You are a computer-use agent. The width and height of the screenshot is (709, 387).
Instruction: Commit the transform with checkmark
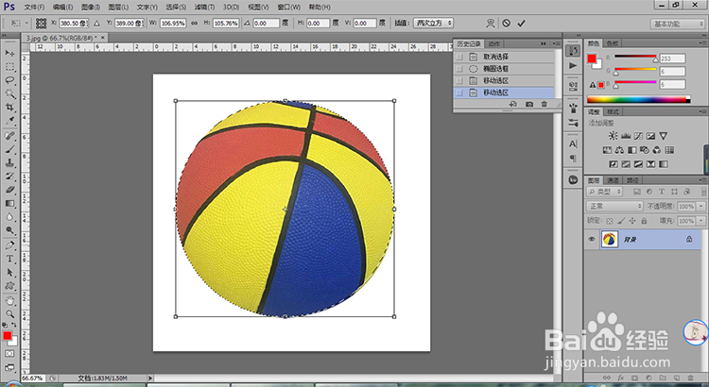521,23
